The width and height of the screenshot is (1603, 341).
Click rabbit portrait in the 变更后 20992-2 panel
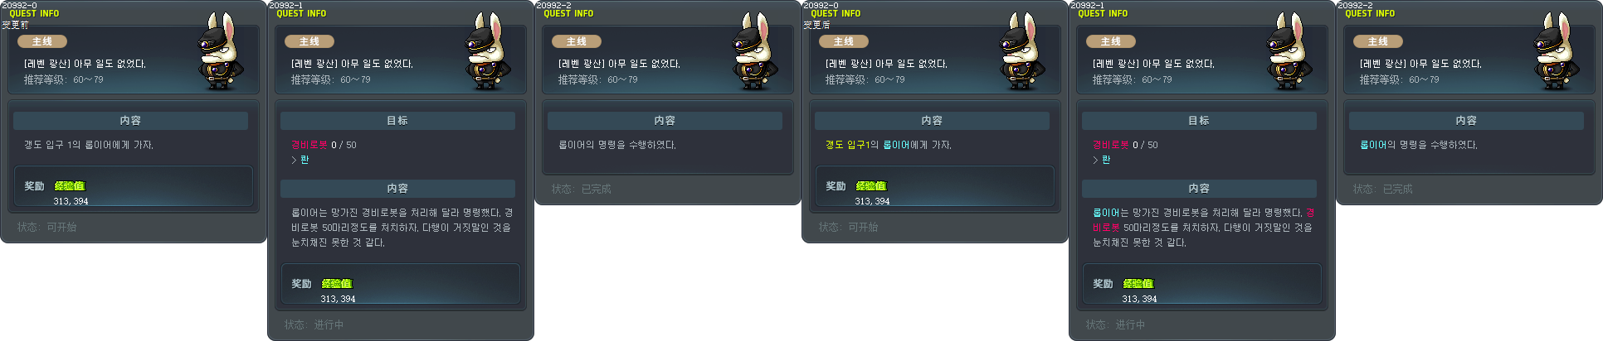point(1558,51)
